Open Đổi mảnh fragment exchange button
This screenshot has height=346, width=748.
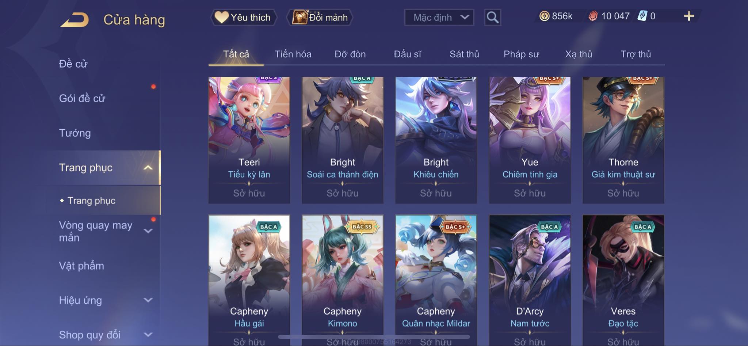320,17
